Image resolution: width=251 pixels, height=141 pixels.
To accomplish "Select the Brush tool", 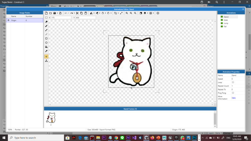I will coord(46,30).
